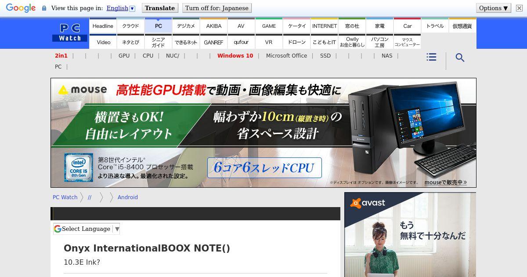Open the Car tab

pos(407,26)
